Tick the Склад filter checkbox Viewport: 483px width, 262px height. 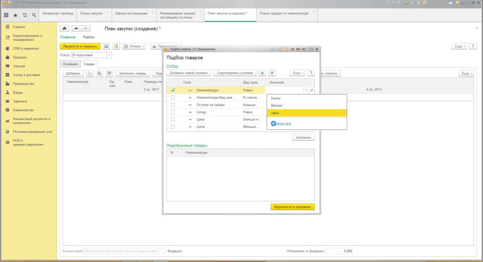[x=173, y=112]
